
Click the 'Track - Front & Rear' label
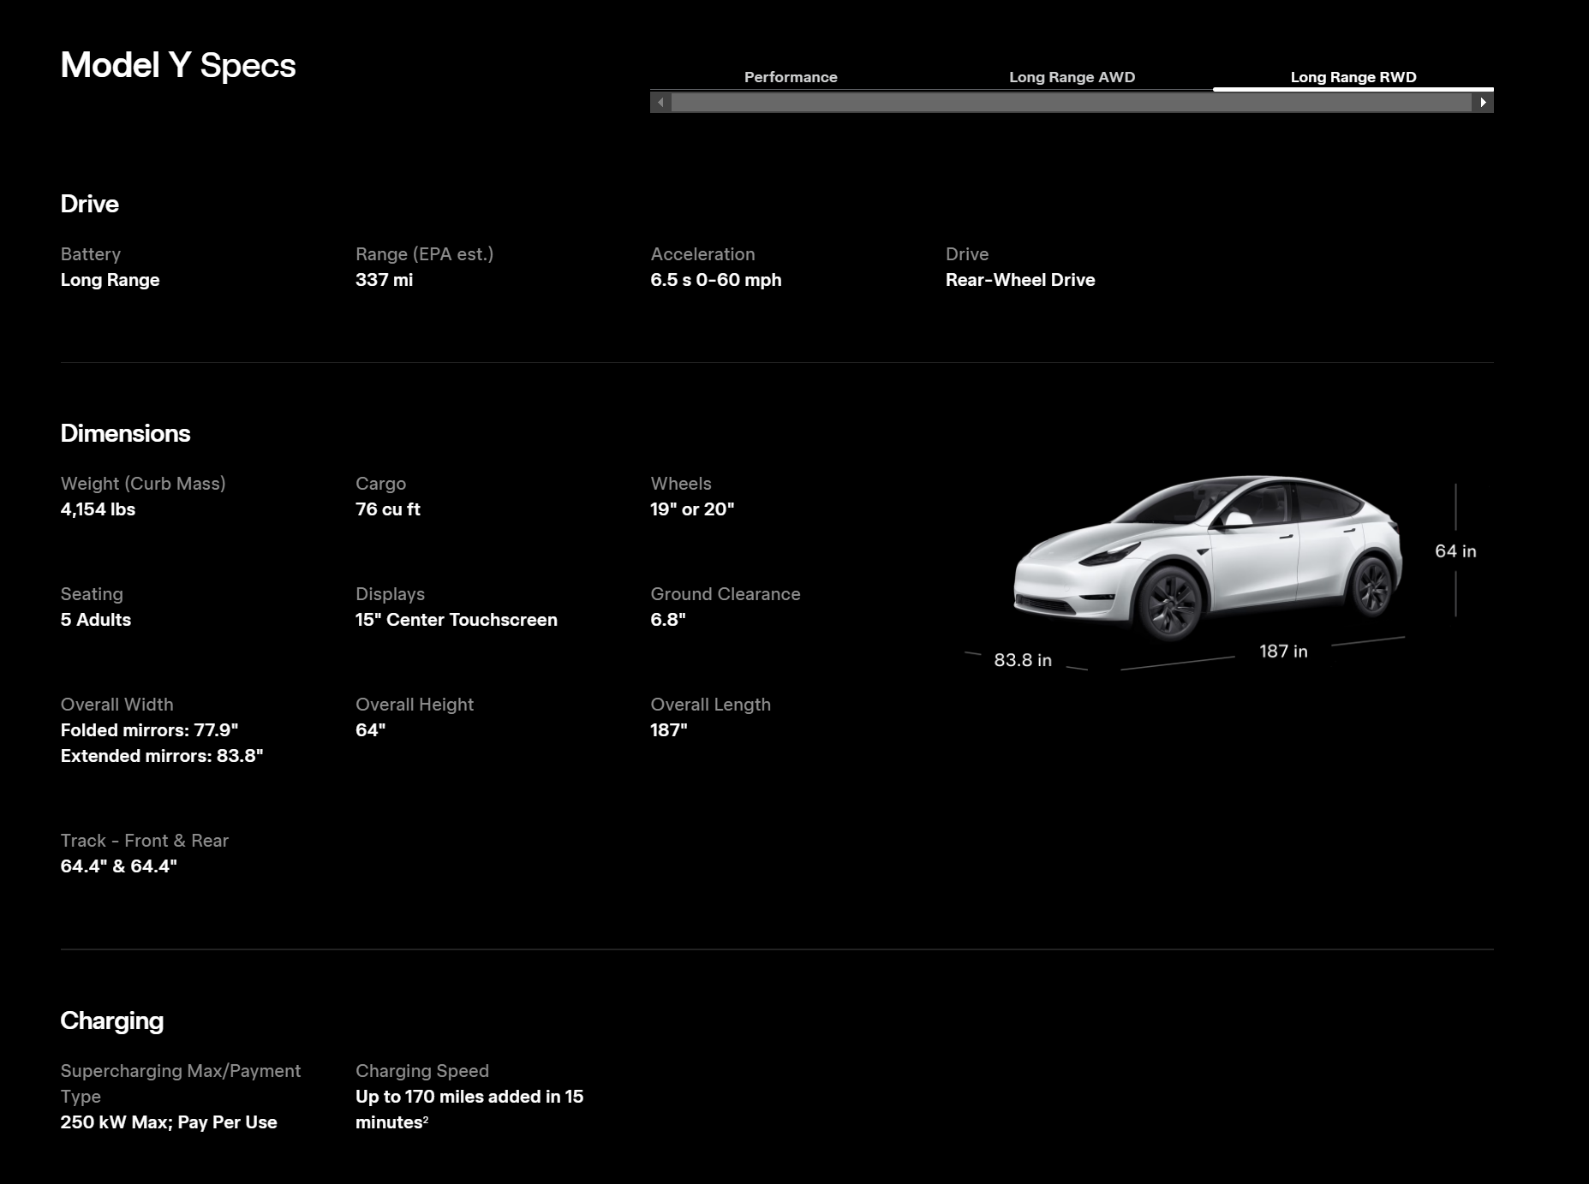(144, 841)
